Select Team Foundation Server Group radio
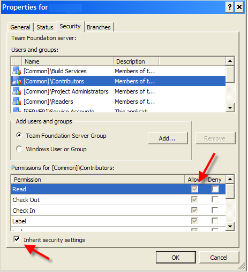This screenshot has height=272, width=248. coord(19,135)
